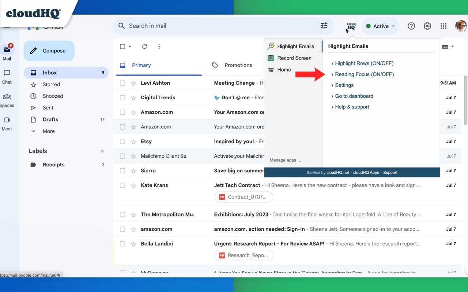
Task: Star the Etsy email
Action: [x=133, y=141]
